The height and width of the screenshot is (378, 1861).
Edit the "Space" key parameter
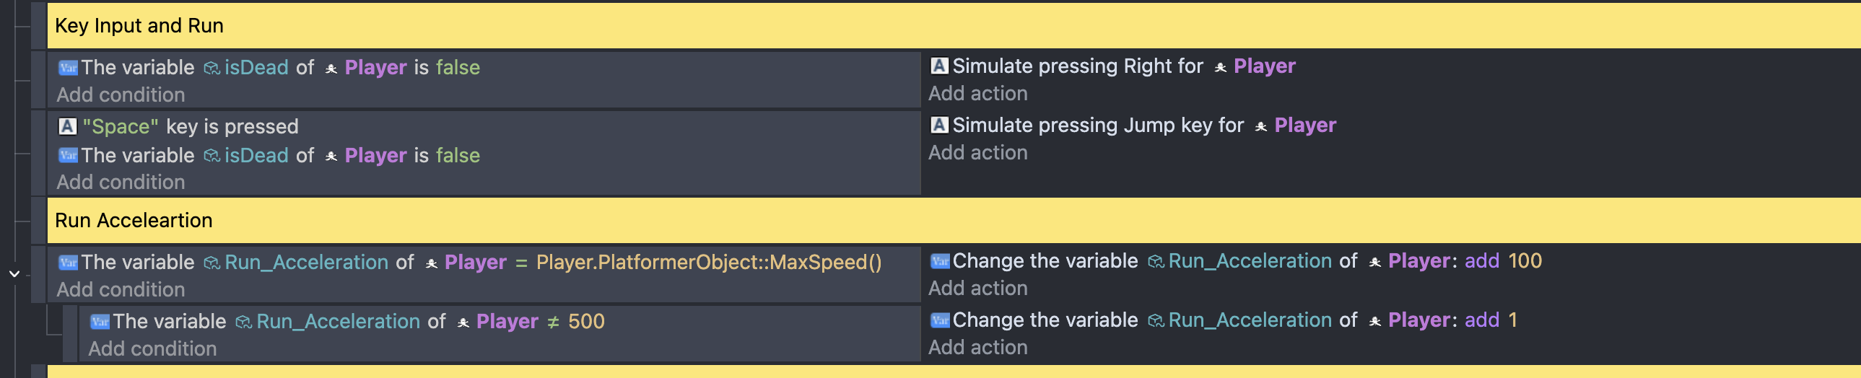coord(121,127)
